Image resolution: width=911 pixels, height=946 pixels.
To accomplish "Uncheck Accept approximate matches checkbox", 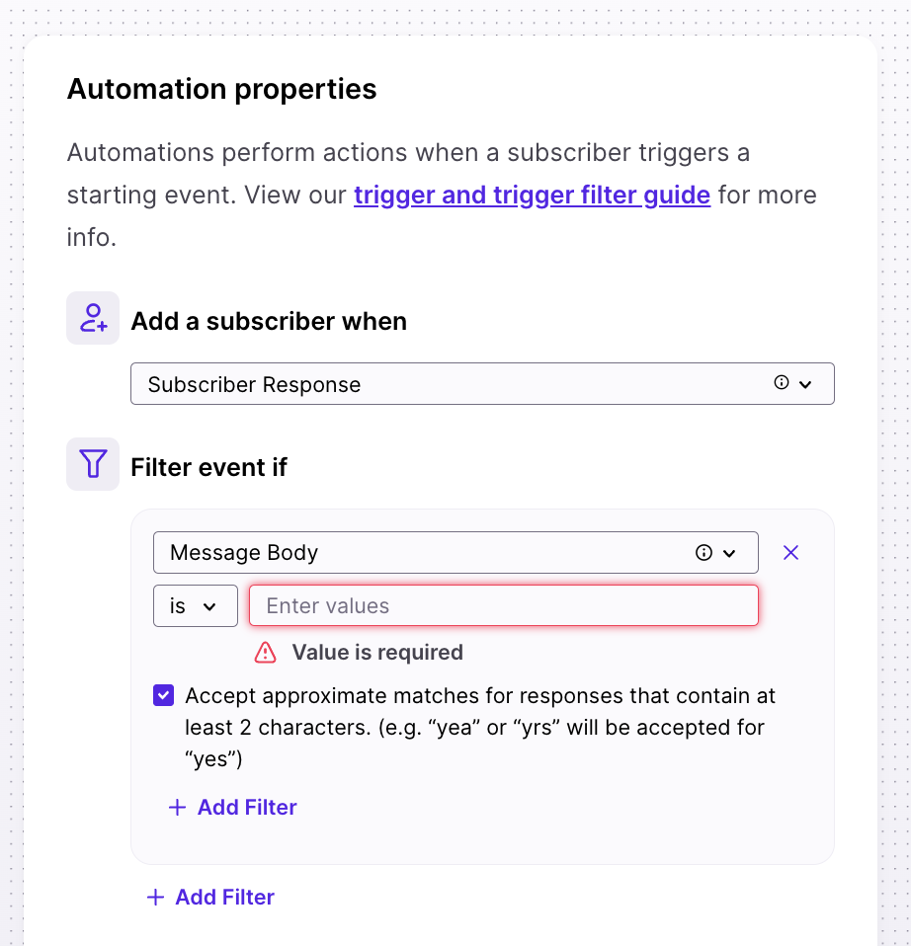I will click(x=164, y=695).
